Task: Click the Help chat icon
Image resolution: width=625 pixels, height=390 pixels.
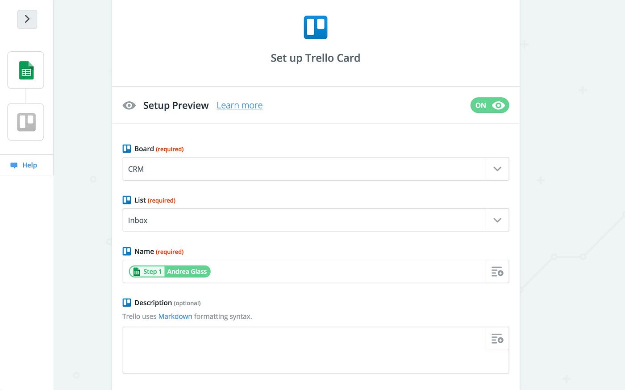Action: [14, 165]
